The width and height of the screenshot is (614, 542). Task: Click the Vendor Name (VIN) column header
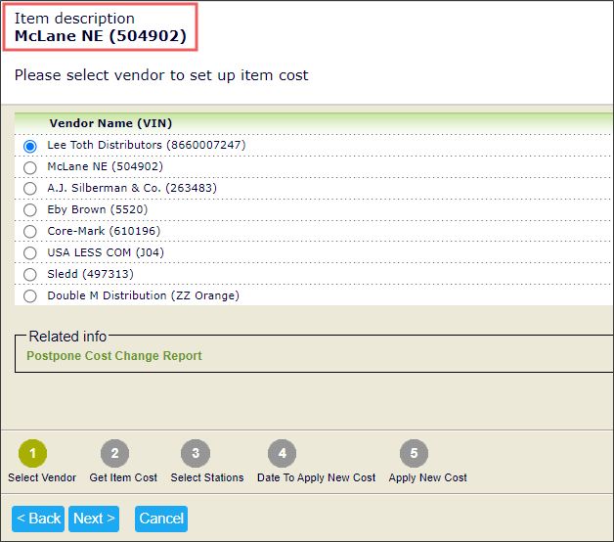click(x=110, y=123)
